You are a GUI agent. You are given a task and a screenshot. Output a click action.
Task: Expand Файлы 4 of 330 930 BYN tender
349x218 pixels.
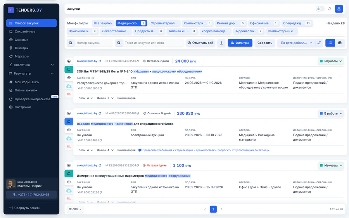[105, 150]
